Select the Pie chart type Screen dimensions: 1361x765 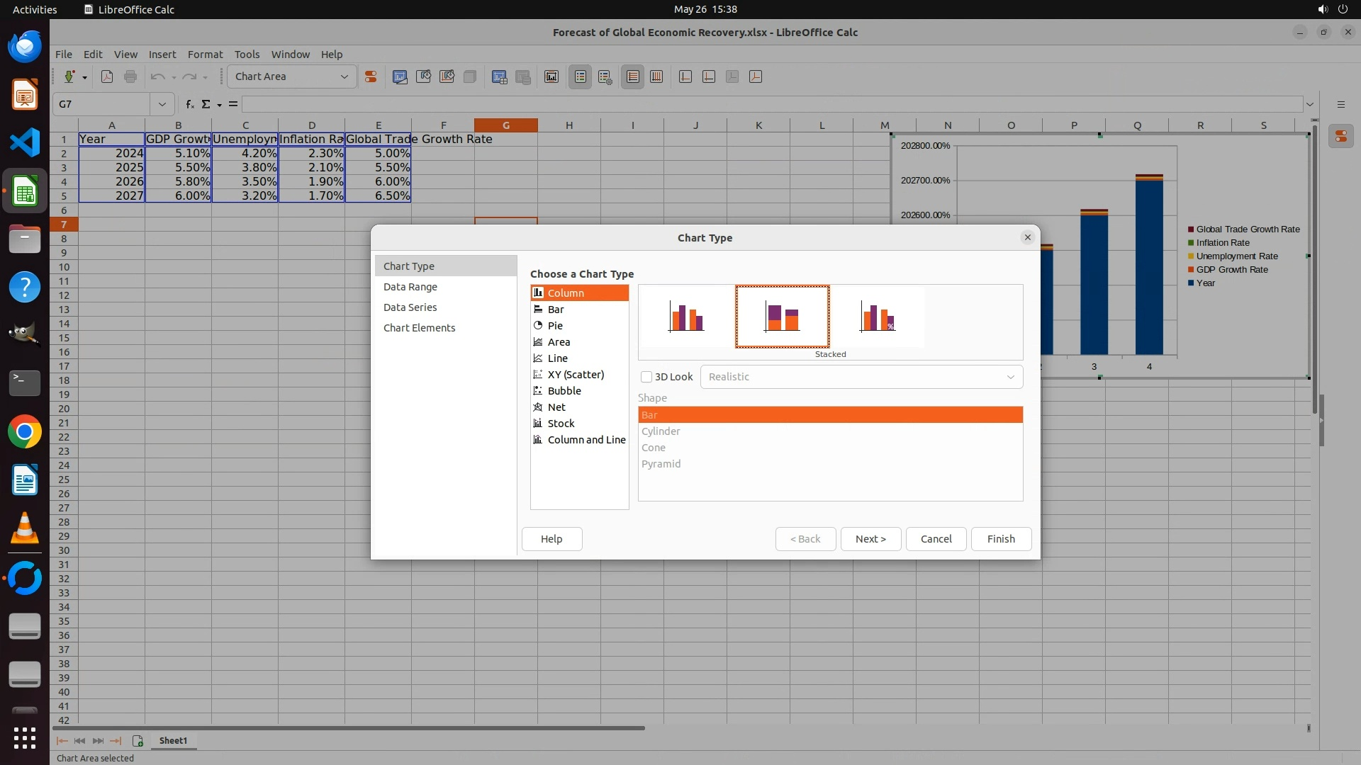coord(555,326)
